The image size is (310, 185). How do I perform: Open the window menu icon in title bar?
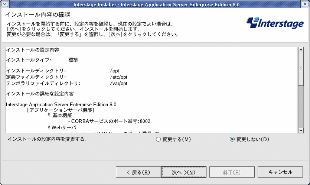click(5, 4)
